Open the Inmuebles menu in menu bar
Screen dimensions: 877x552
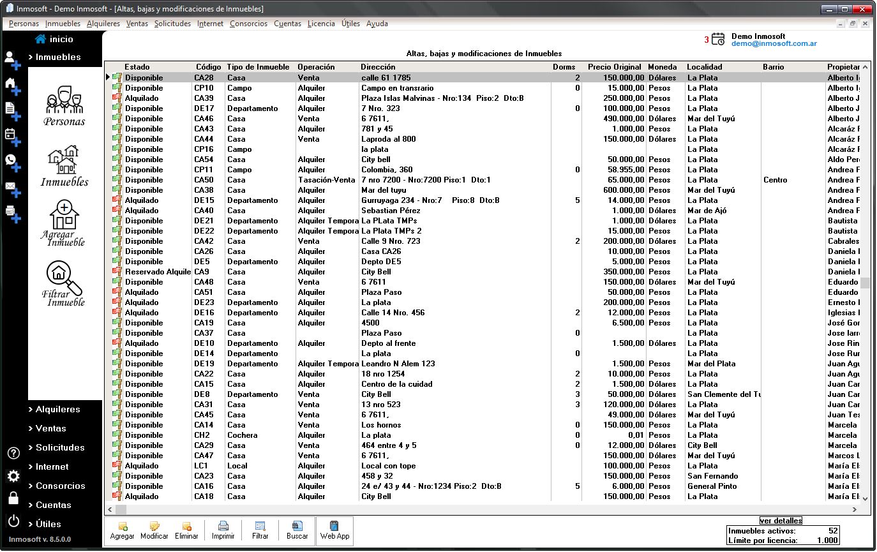(x=63, y=24)
